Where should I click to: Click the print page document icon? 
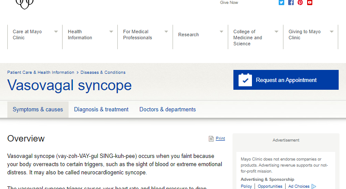pos(211,139)
